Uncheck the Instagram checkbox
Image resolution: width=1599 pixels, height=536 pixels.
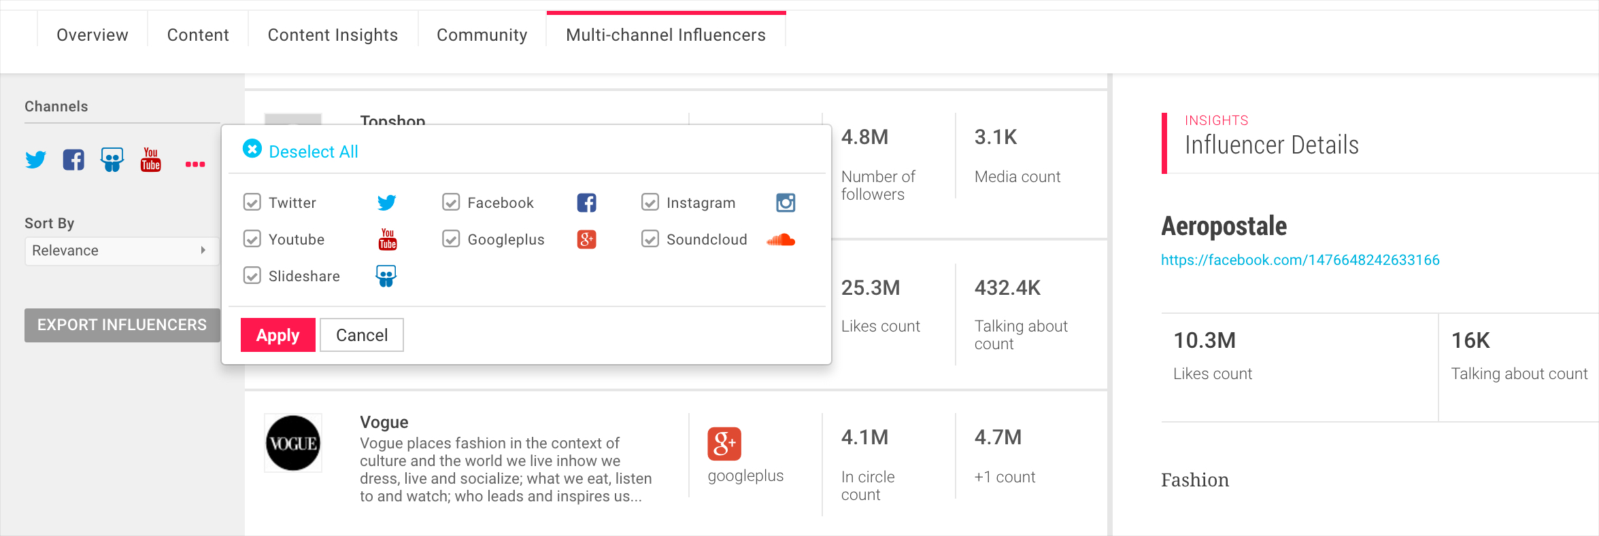(x=650, y=202)
